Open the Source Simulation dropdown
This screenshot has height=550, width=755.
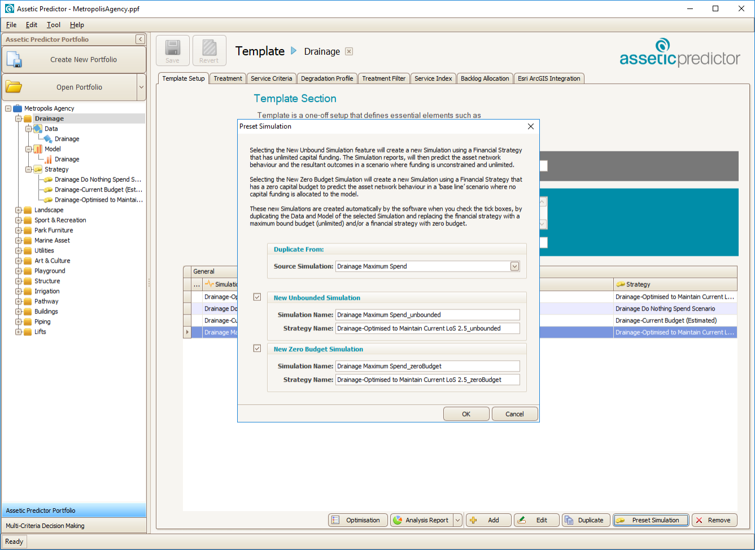[514, 267]
